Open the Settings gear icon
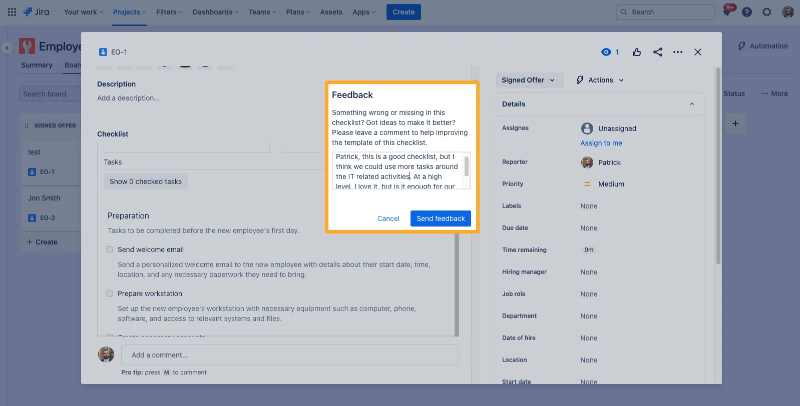Image resolution: width=800 pixels, height=406 pixels. [x=766, y=12]
